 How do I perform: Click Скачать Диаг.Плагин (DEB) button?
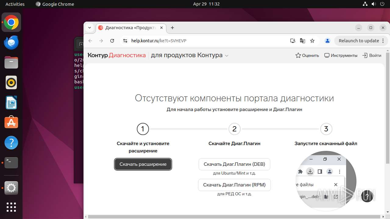click(234, 164)
